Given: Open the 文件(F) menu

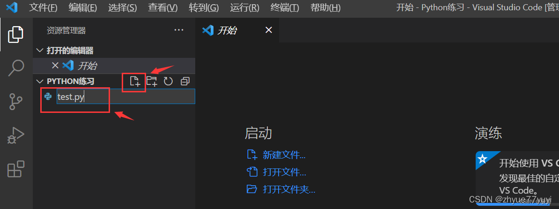Looking at the screenshot, I should point(43,8).
